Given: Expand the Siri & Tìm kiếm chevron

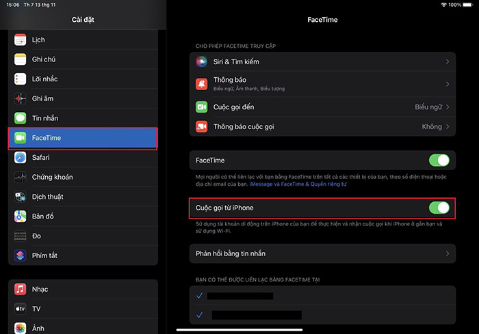Looking at the screenshot, I should pos(447,61).
